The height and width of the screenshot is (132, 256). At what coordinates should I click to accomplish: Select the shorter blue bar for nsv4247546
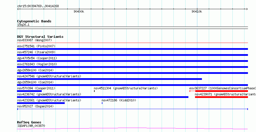click(x=109, y=79)
